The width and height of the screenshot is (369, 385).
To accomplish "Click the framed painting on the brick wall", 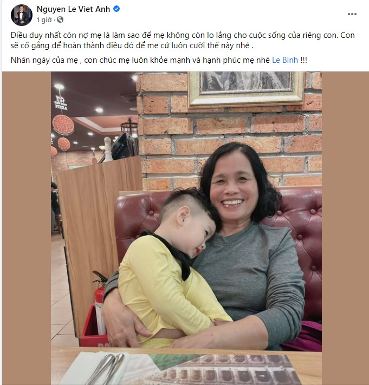I will point(245,88).
